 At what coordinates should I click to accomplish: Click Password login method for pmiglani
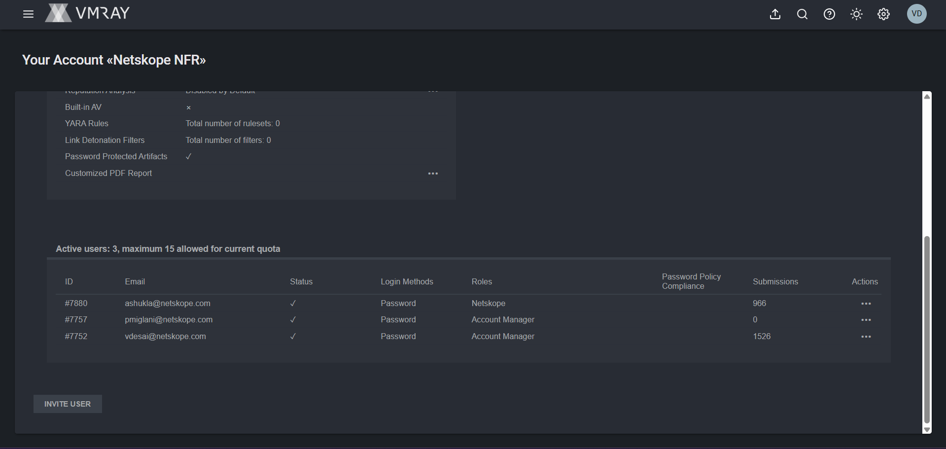[398, 319]
